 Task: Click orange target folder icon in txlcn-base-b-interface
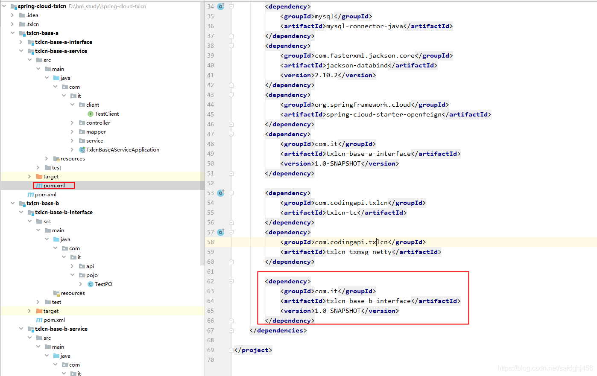pos(39,311)
